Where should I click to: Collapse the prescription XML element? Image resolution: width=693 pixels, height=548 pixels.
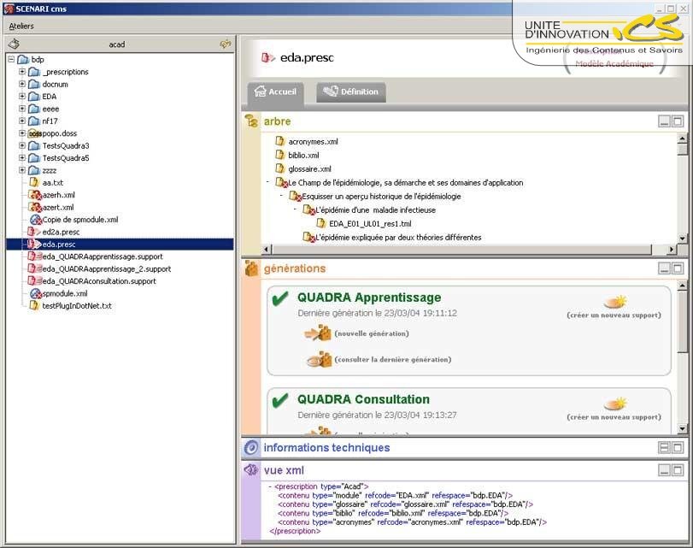click(270, 486)
